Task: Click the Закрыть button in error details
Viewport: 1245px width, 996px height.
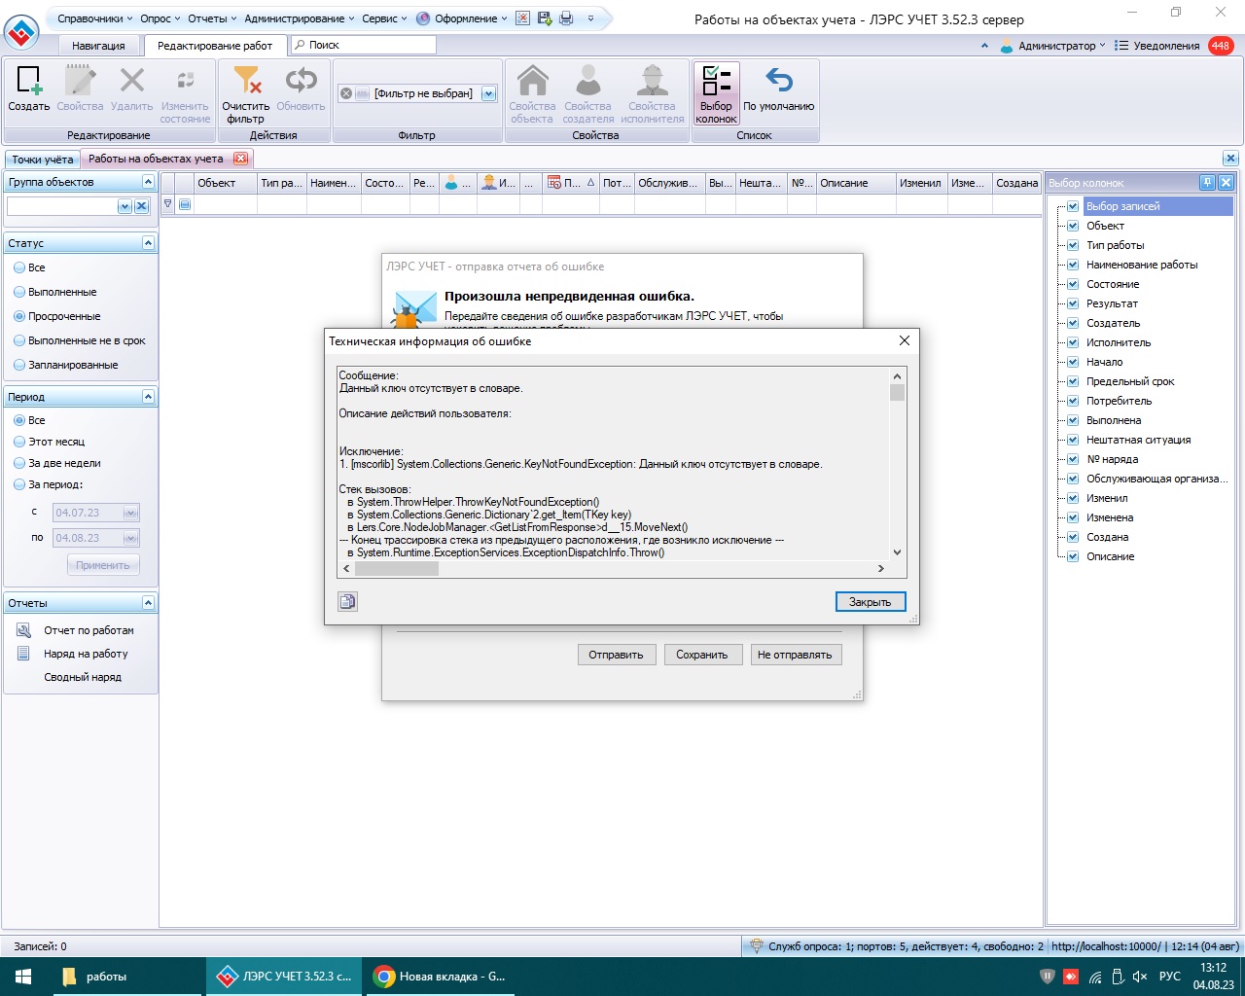Action: pos(871,602)
